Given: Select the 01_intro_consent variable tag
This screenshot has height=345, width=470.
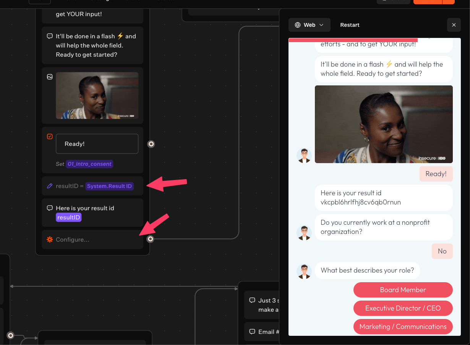Looking at the screenshot, I should pyautogui.click(x=89, y=164).
